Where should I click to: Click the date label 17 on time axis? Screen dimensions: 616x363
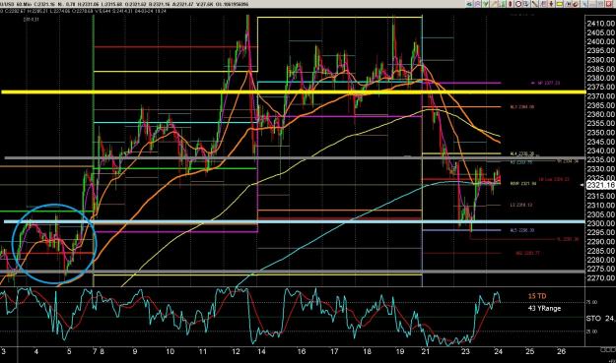coord(333,351)
